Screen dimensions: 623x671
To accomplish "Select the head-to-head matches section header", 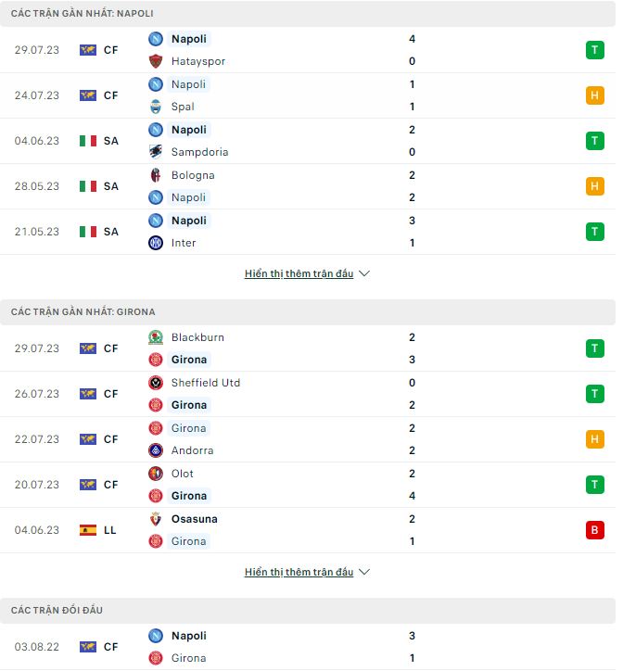I will (57, 611).
